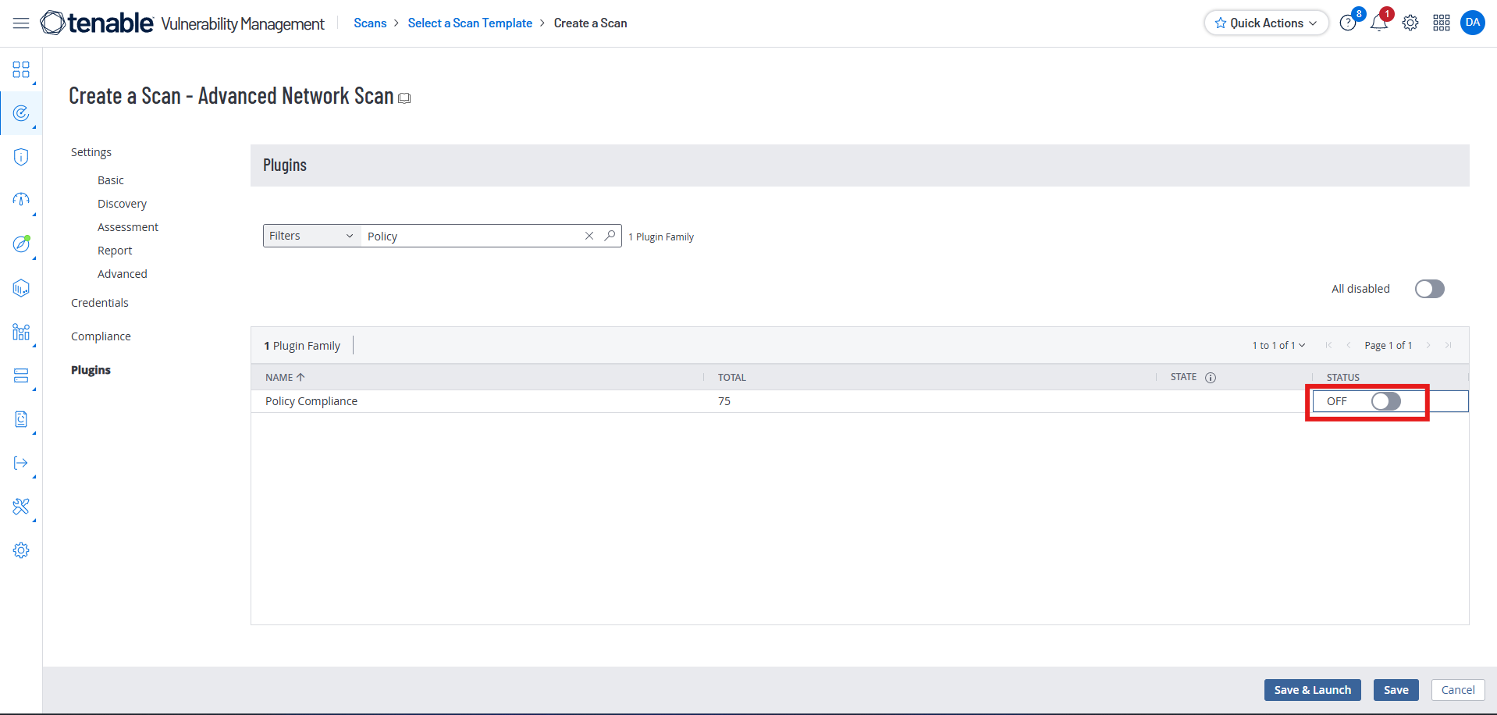The height and width of the screenshot is (715, 1497).
Task: Click the Select a Scan Template breadcrumb
Action: click(470, 23)
